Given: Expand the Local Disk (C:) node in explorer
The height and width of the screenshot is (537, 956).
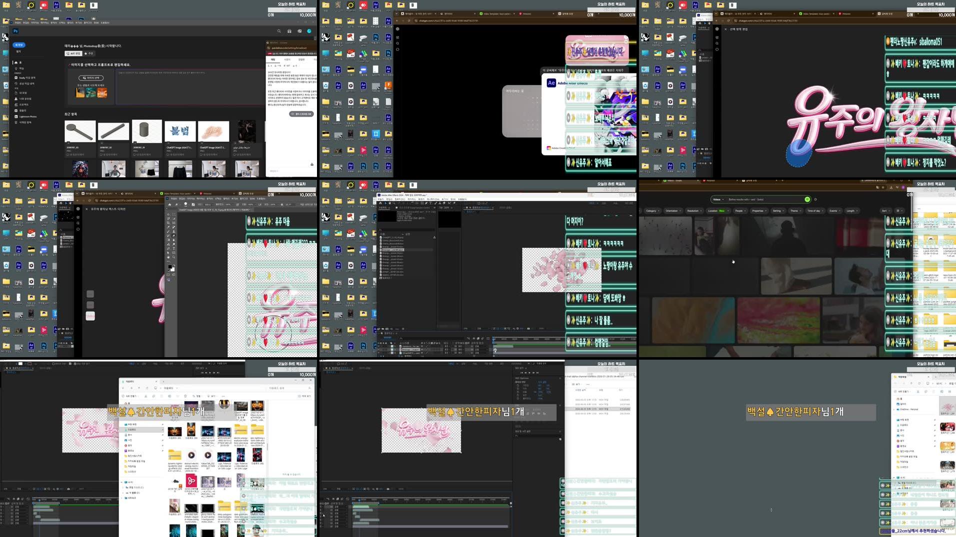Looking at the screenshot, I should pyautogui.click(x=123, y=488).
